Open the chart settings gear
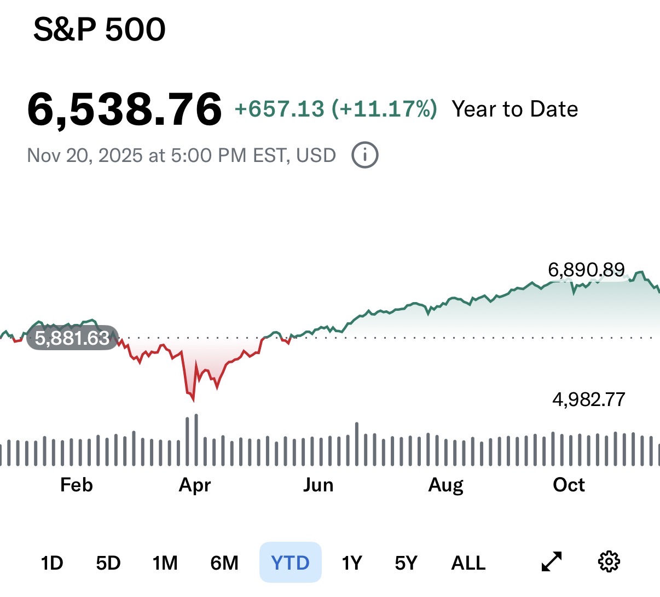660x597 pixels. (609, 562)
